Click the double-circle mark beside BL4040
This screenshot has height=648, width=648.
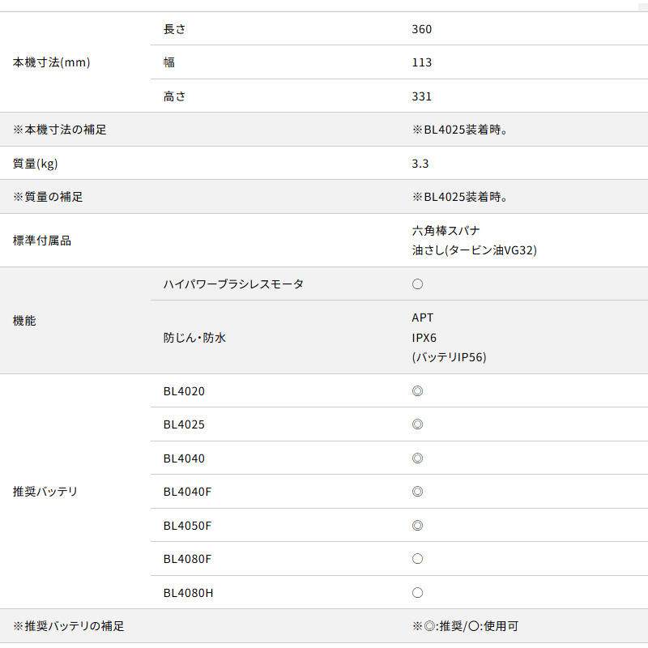point(417,458)
